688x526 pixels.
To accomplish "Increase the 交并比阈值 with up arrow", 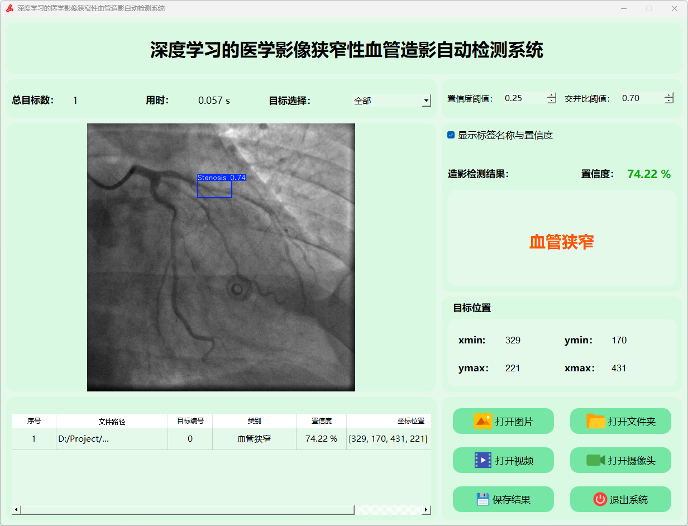I will point(669,95).
